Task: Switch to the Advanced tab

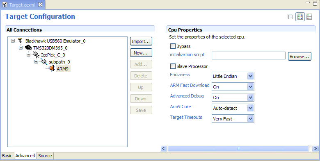Action: tap(25, 156)
